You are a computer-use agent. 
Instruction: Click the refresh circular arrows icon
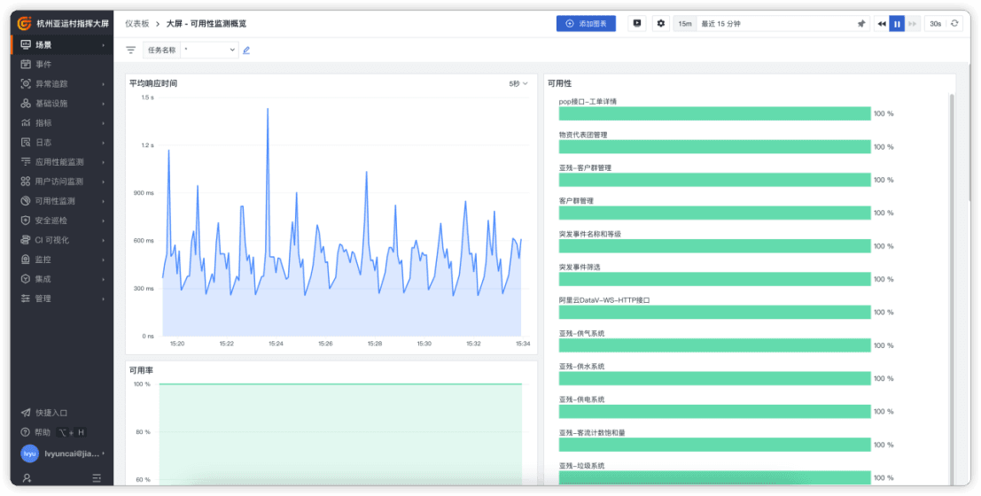pos(954,24)
